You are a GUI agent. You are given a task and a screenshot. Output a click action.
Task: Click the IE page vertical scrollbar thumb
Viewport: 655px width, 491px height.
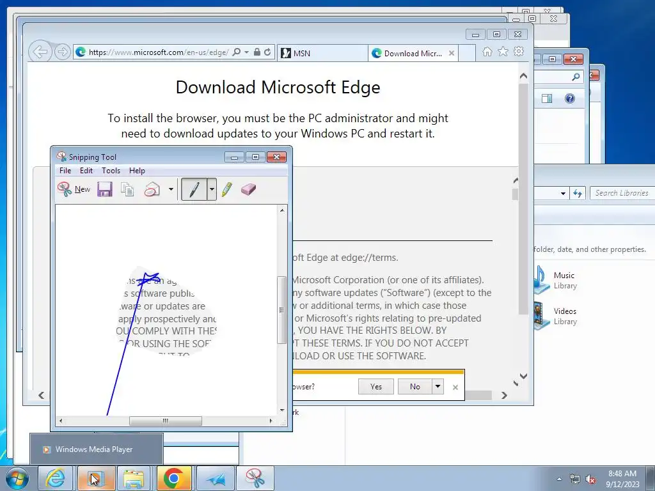coord(523,199)
